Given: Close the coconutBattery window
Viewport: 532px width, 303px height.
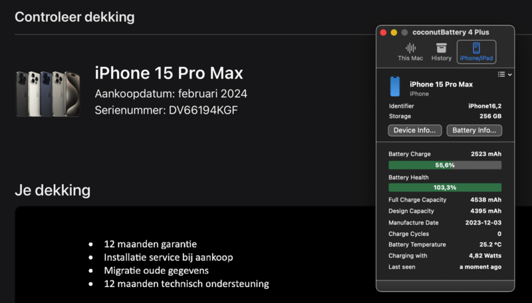Looking at the screenshot, I should pos(384,33).
